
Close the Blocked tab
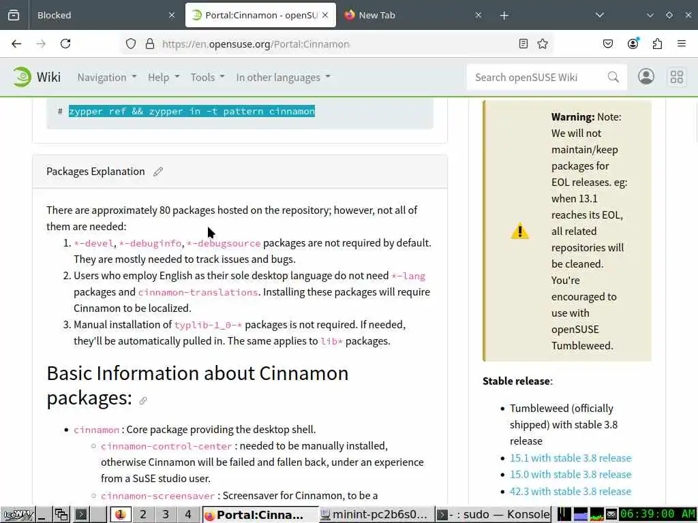click(x=172, y=15)
